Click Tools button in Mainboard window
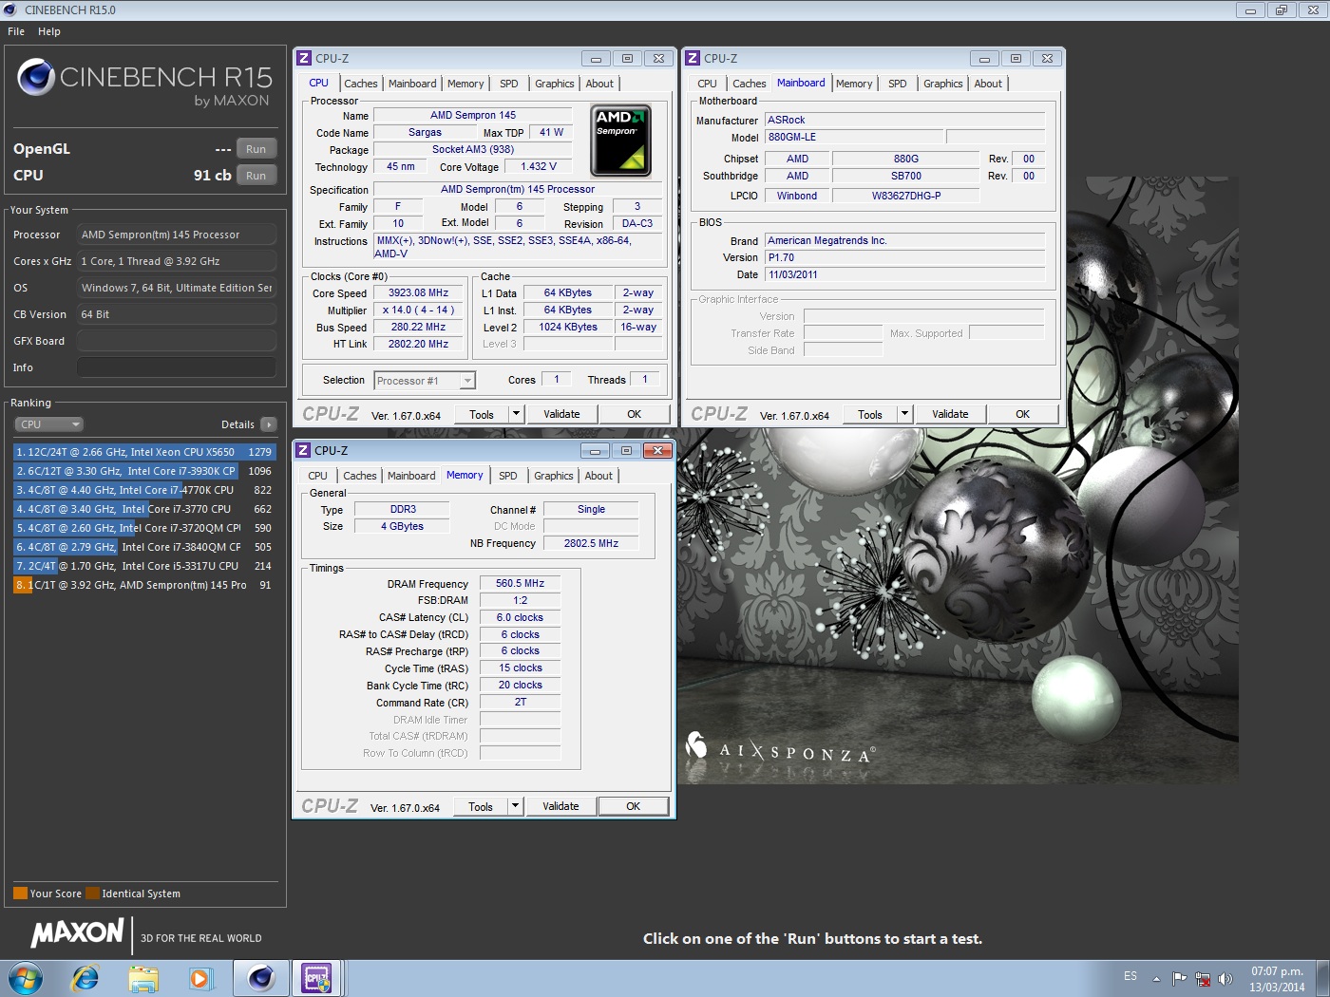This screenshot has width=1330, height=997. [x=870, y=414]
